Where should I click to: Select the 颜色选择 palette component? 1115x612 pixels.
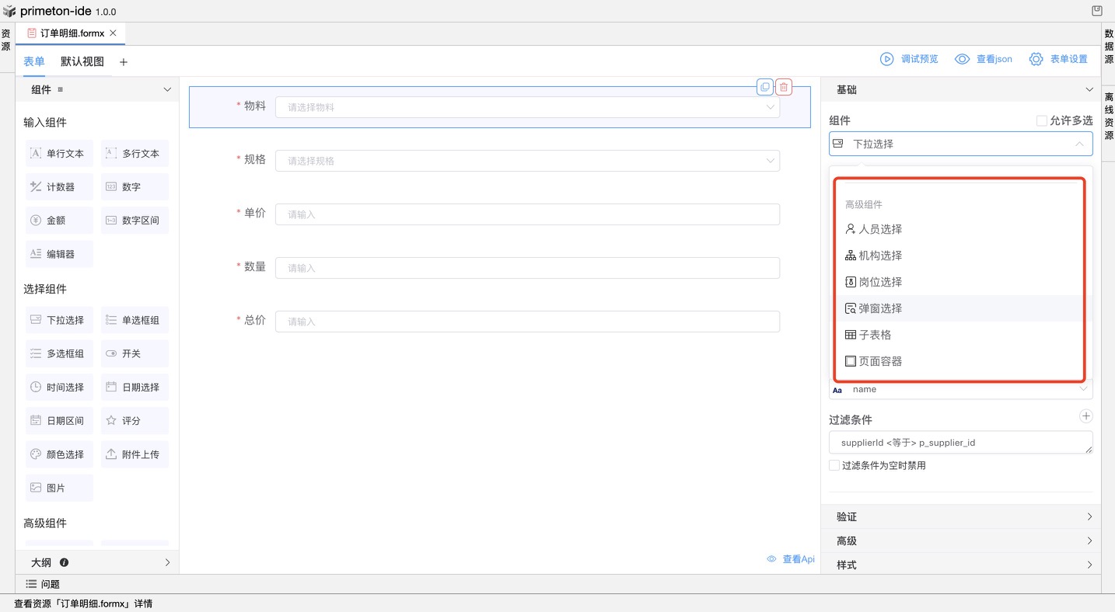tap(58, 454)
